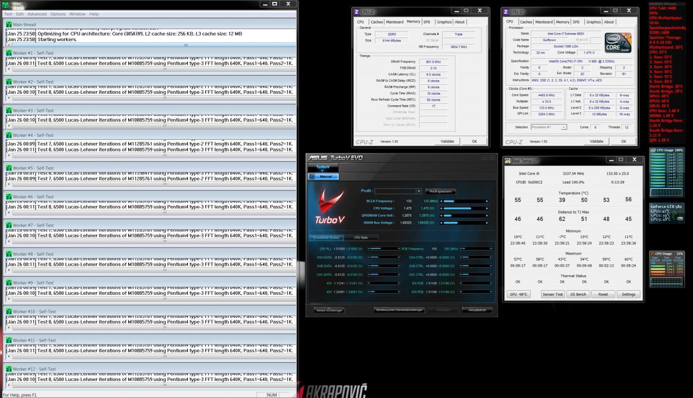Screen dimensions: 693x398
Task: Click Betriebssystem-Standardeinstellungen button
Action: pyautogui.click(x=399, y=310)
